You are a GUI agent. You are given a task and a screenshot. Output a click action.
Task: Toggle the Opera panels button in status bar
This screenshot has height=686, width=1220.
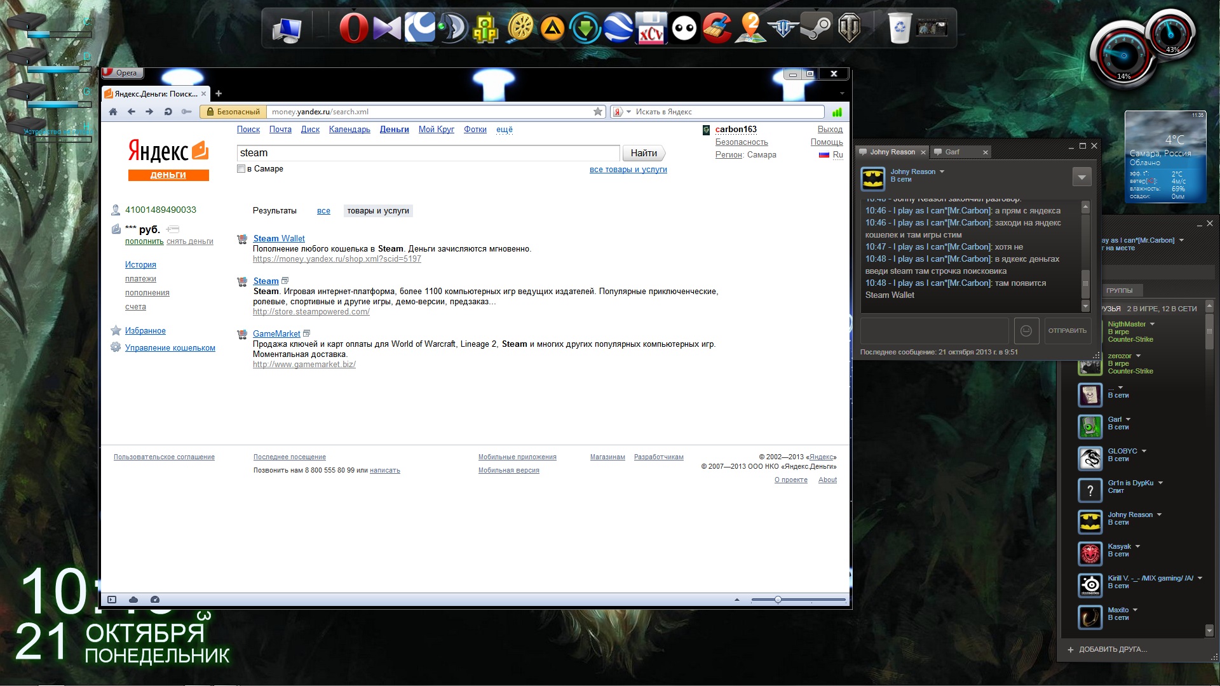point(112,600)
